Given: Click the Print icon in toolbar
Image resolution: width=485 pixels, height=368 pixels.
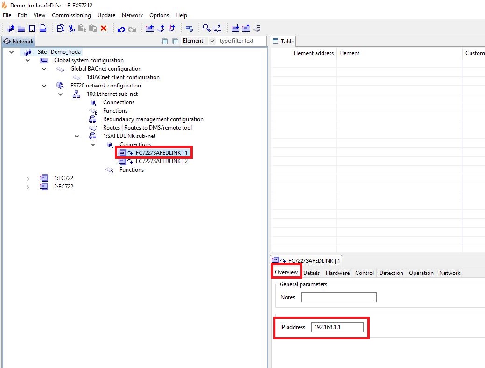Looking at the screenshot, I should pos(42,29).
